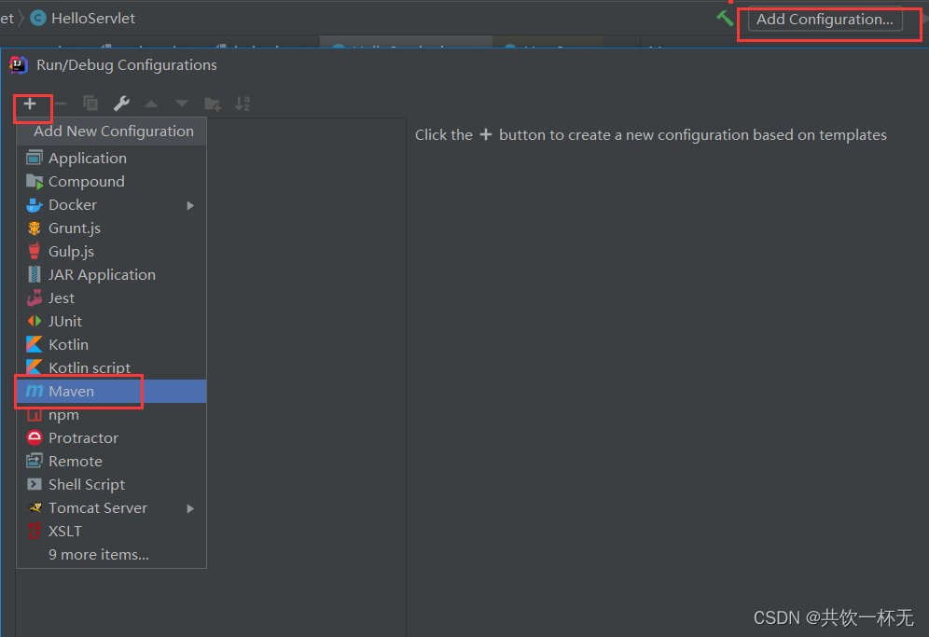929x637 pixels.
Task: Click the Run/Debug Configurations dialog IntelliJ icon
Action: [x=19, y=65]
